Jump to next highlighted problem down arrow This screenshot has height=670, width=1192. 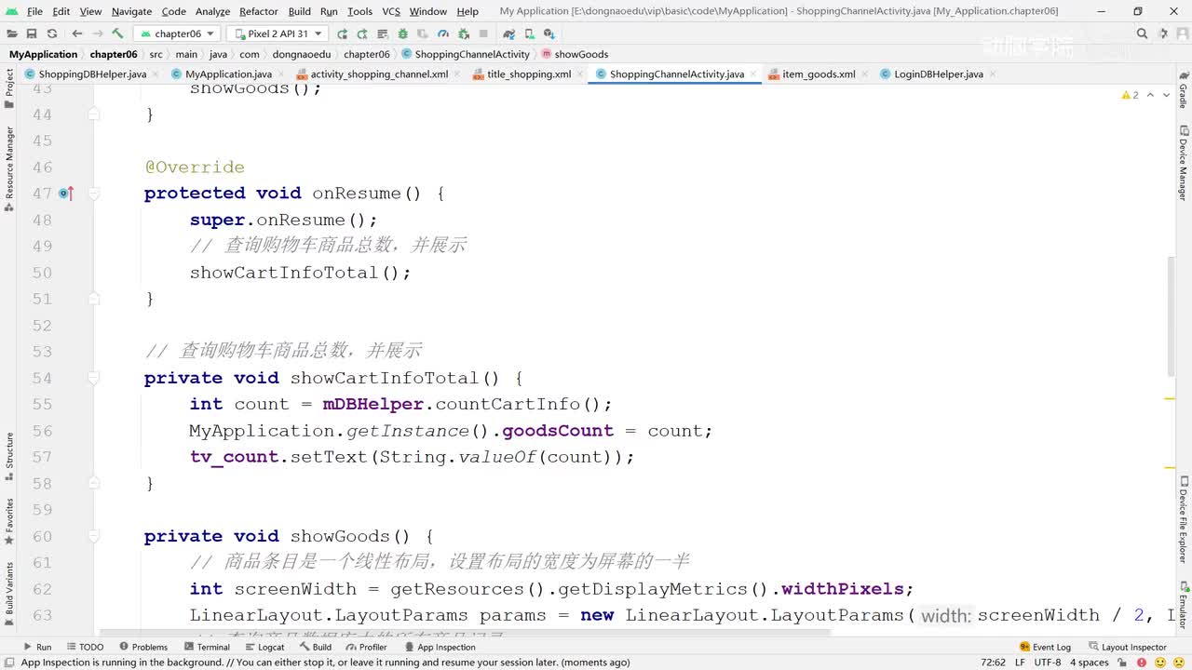pos(1166,95)
